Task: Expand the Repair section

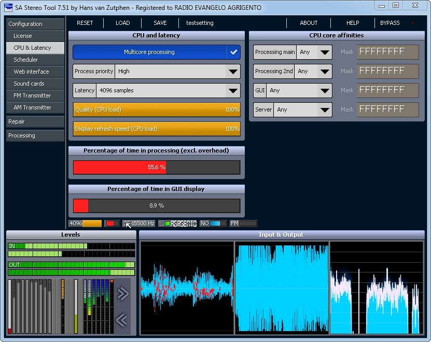Action: click(x=35, y=121)
